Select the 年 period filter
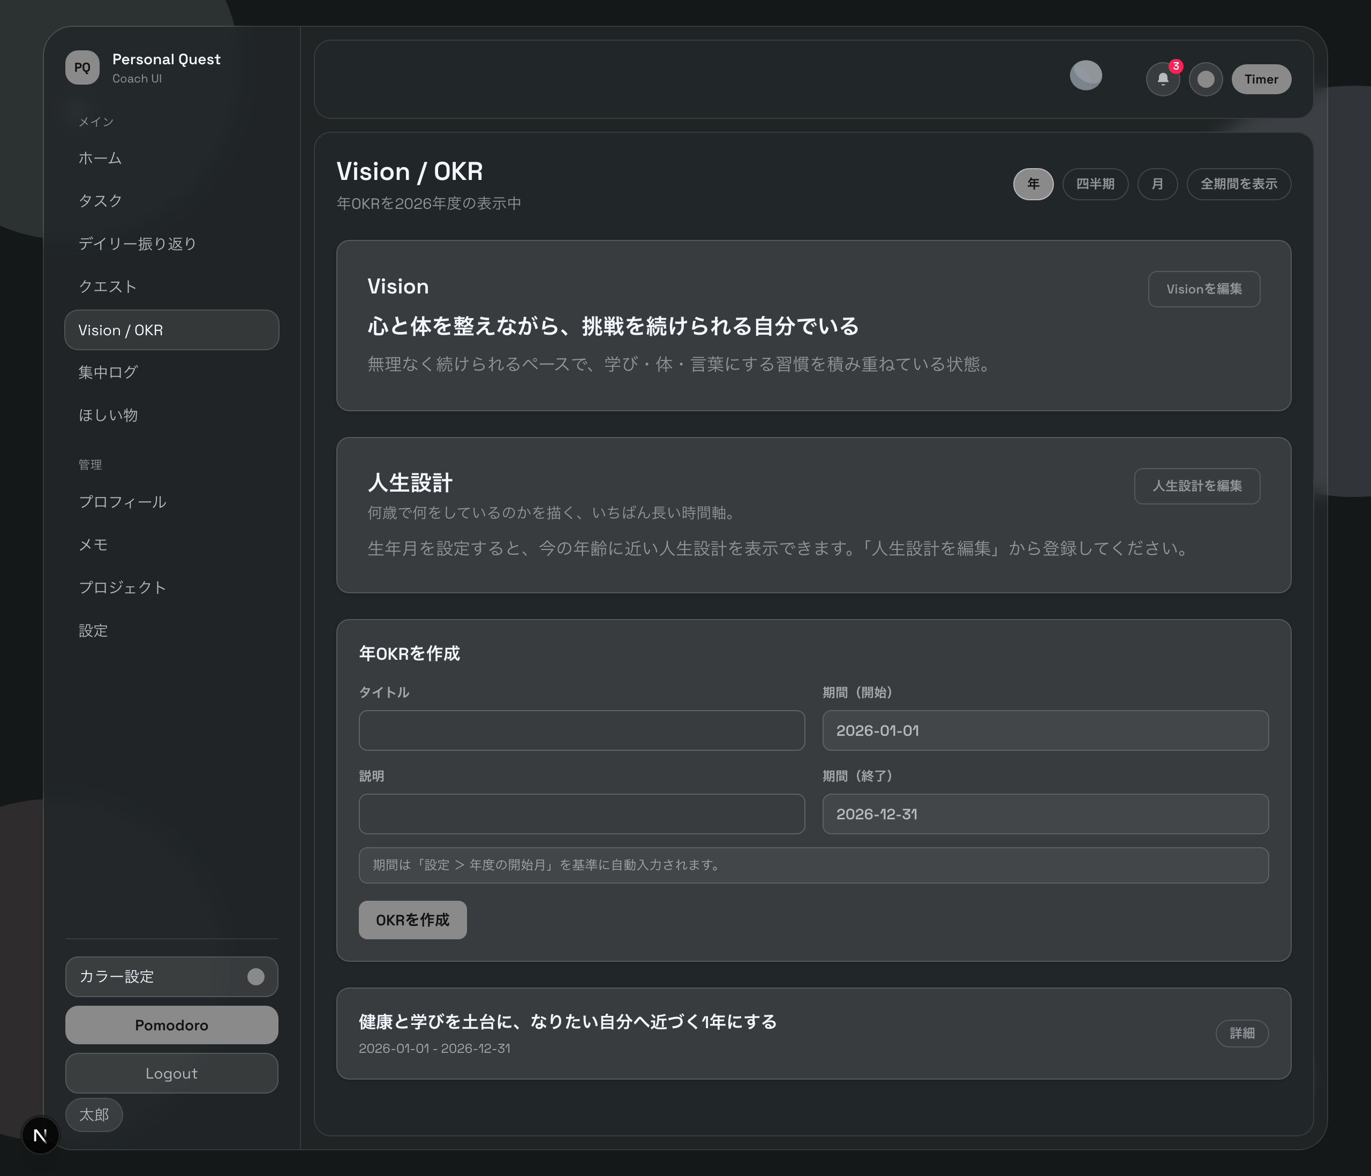This screenshot has width=1371, height=1176. click(1033, 184)
